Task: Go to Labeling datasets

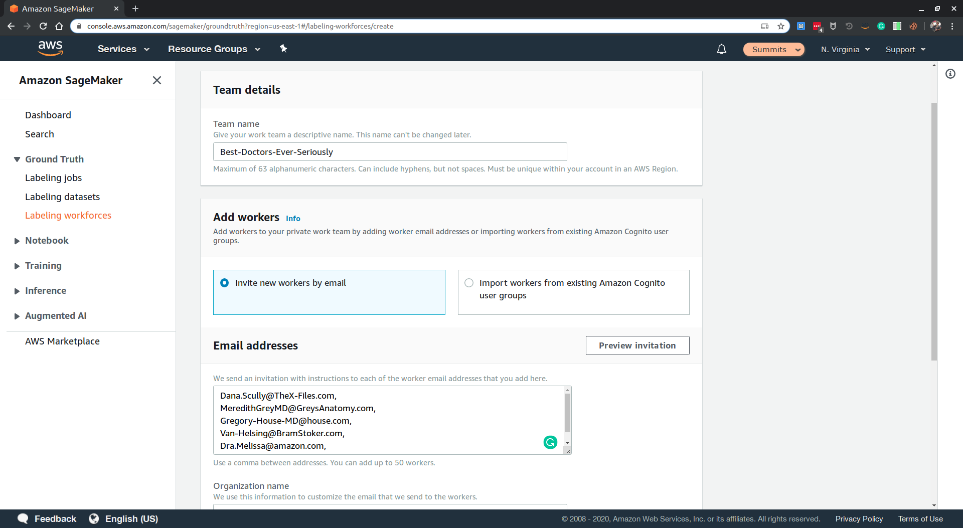Action: (62, 197)
